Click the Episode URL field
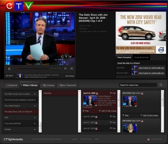 tap(152, 73)
